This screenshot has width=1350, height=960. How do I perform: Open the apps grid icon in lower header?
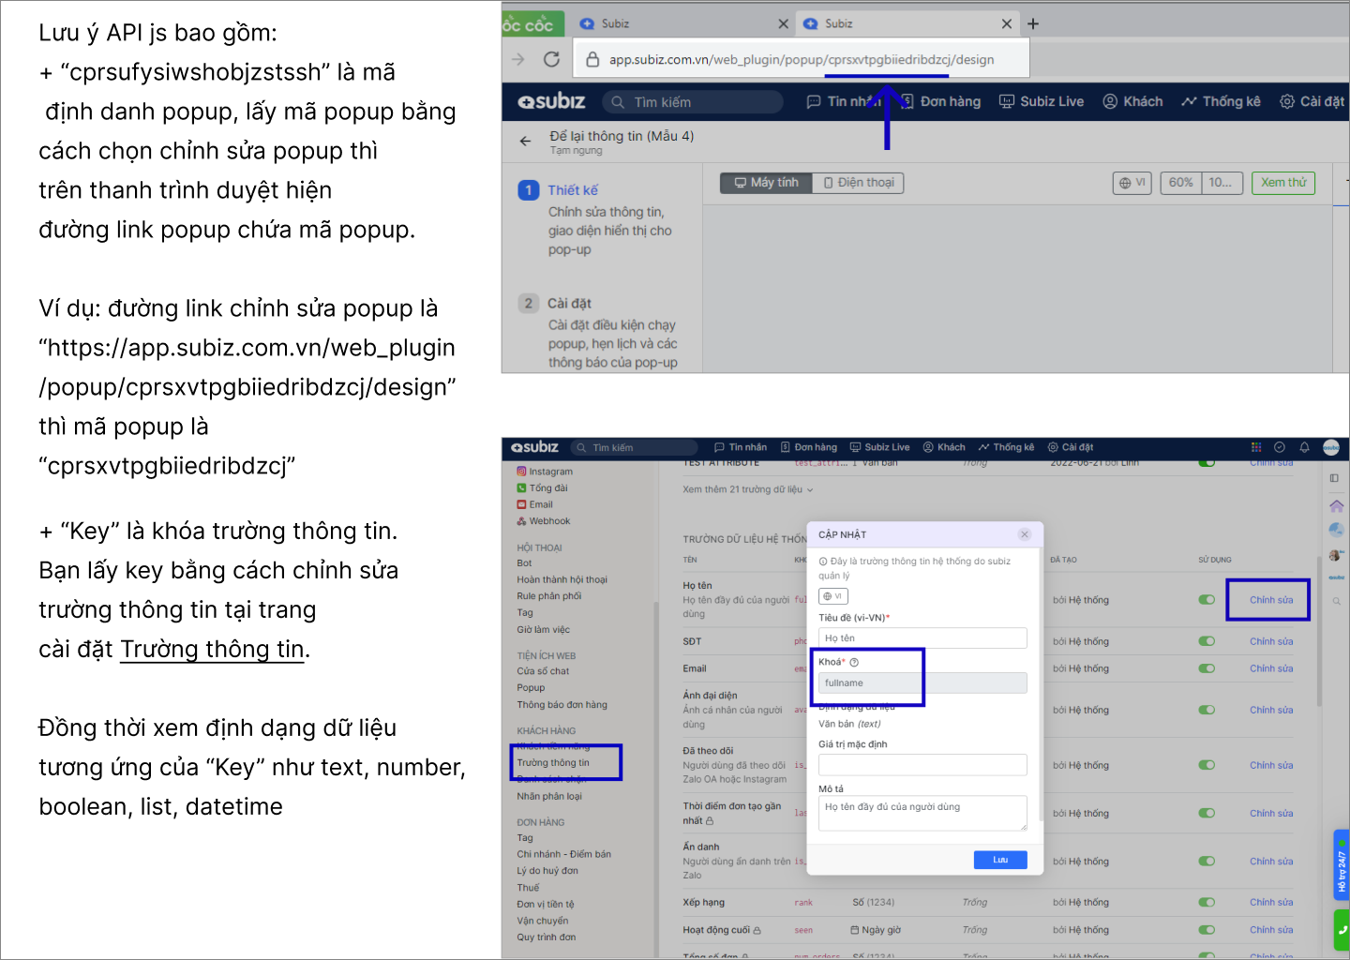[x=1256, y=447]
